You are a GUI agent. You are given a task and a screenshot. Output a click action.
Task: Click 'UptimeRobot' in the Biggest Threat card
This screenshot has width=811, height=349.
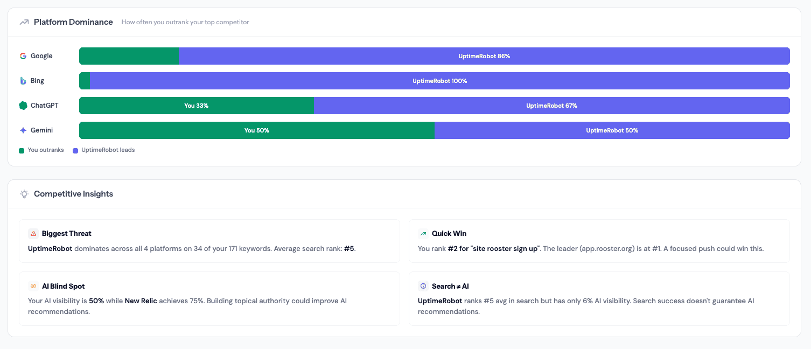(x=50, y=249)
